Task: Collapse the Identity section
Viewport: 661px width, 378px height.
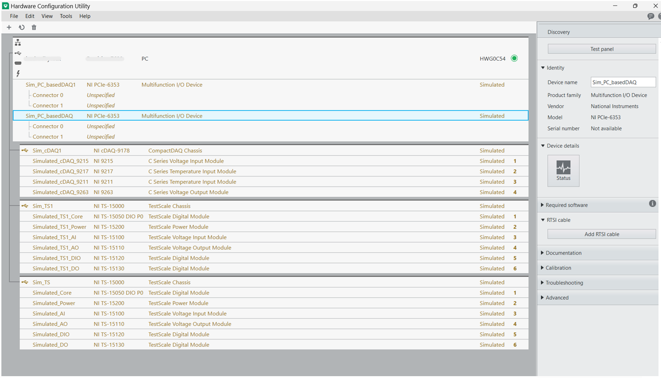Action: [543, 68]
